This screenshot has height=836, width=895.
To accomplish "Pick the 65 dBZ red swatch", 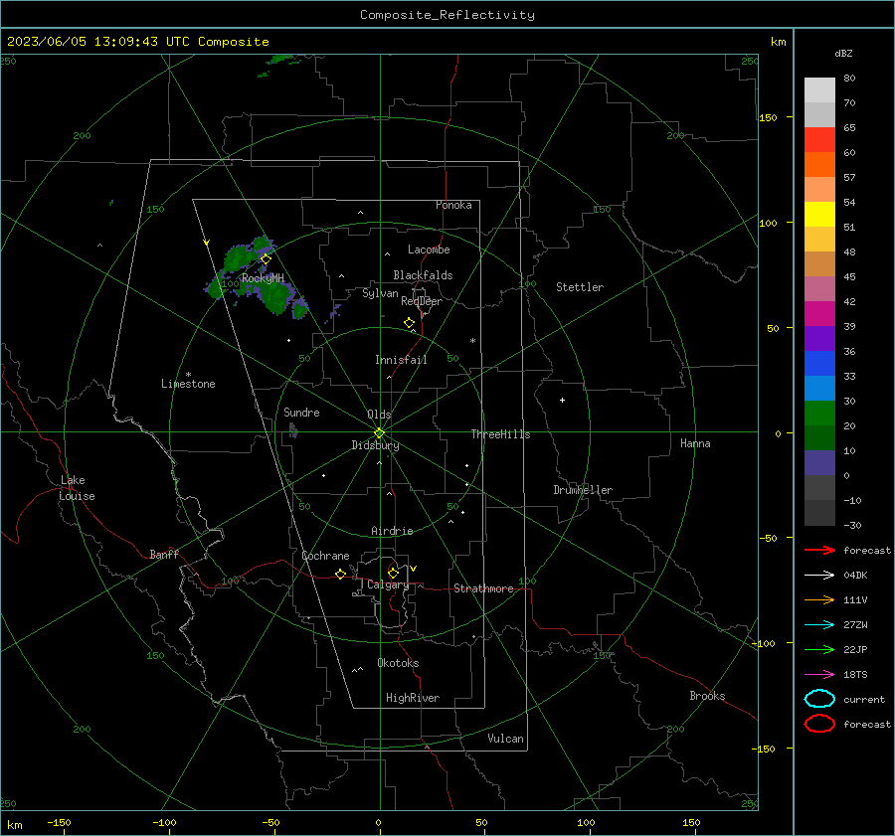I will point(819,140).
